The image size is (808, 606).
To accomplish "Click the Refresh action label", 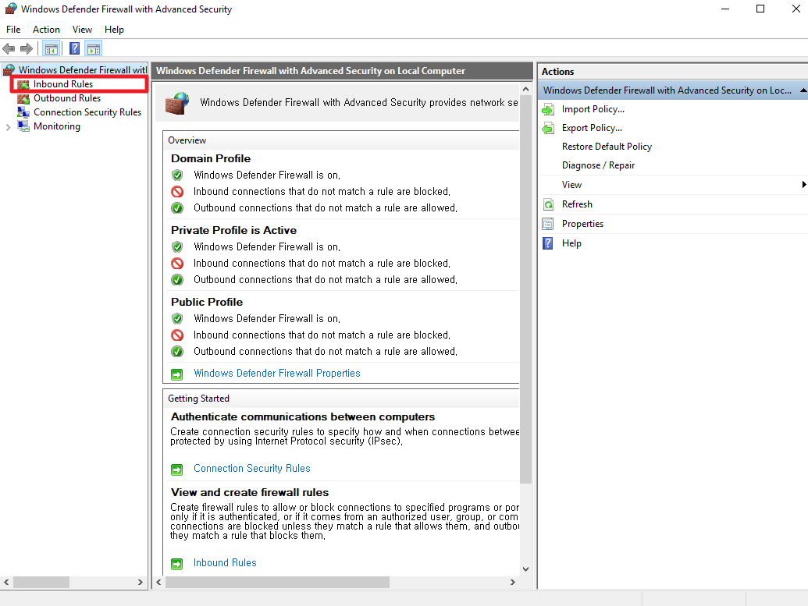I will coord(577,204).
